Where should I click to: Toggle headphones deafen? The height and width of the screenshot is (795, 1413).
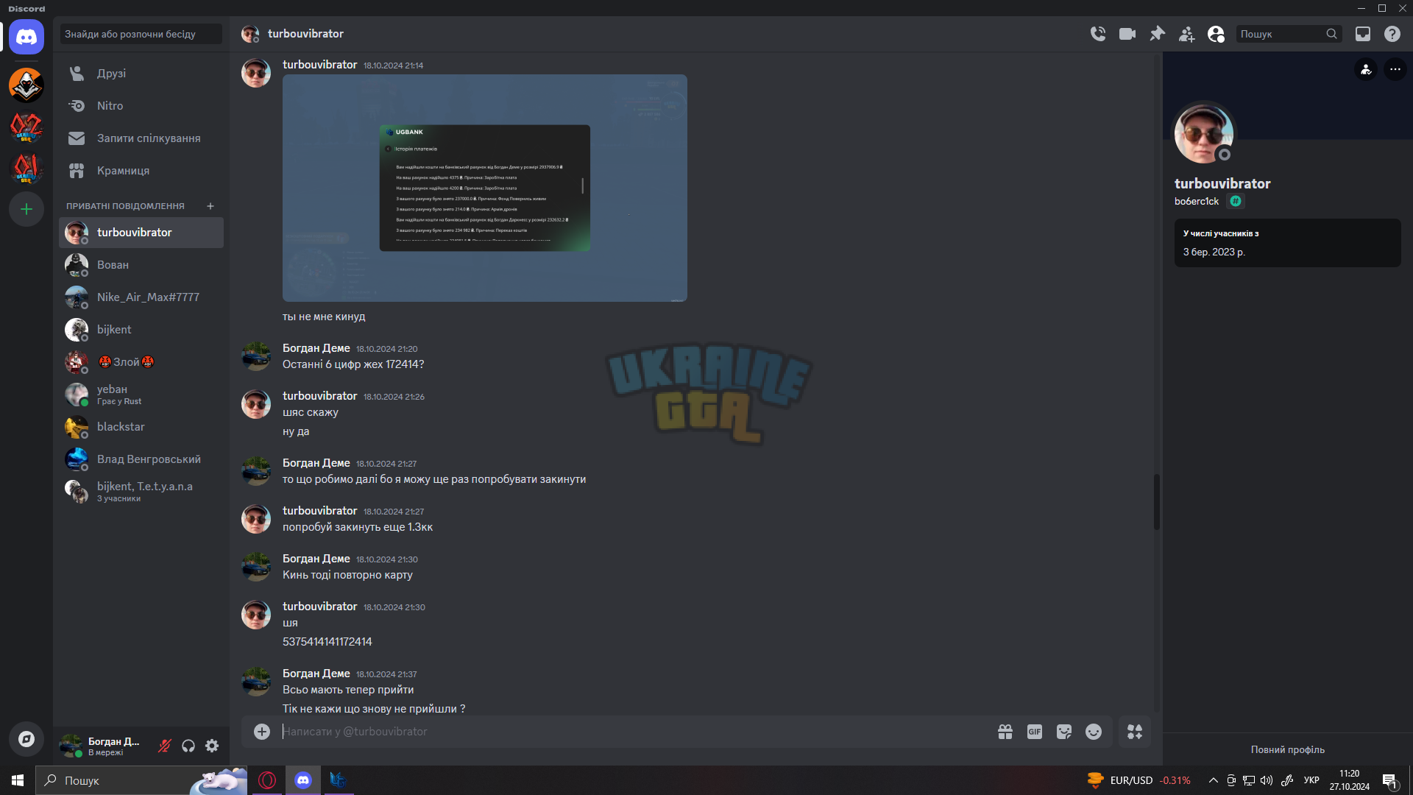pos(188,746)
